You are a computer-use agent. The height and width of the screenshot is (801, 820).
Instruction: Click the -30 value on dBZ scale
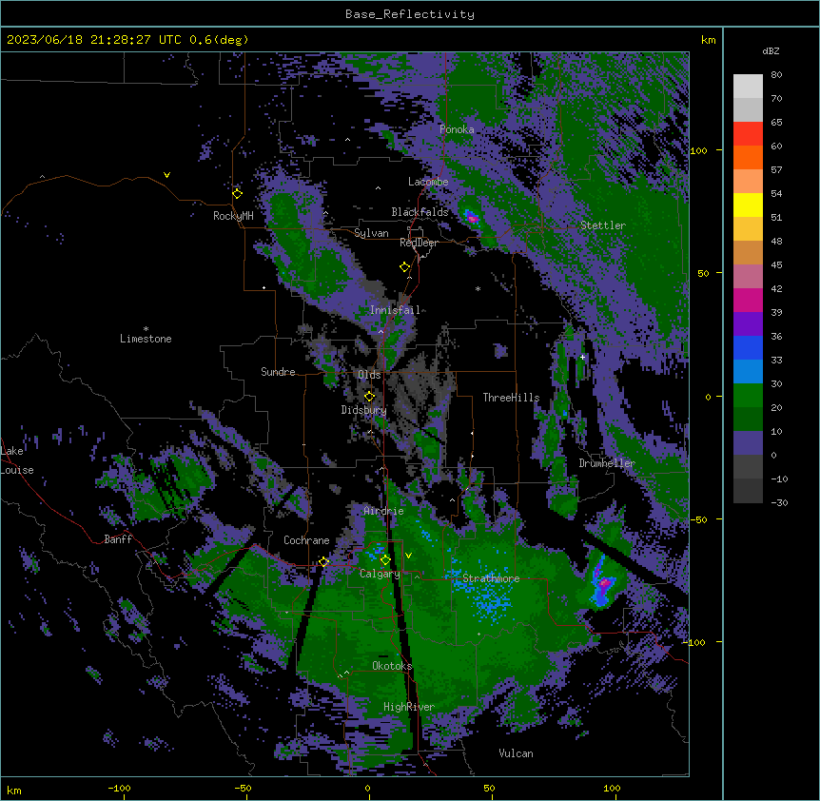point(779,502)
